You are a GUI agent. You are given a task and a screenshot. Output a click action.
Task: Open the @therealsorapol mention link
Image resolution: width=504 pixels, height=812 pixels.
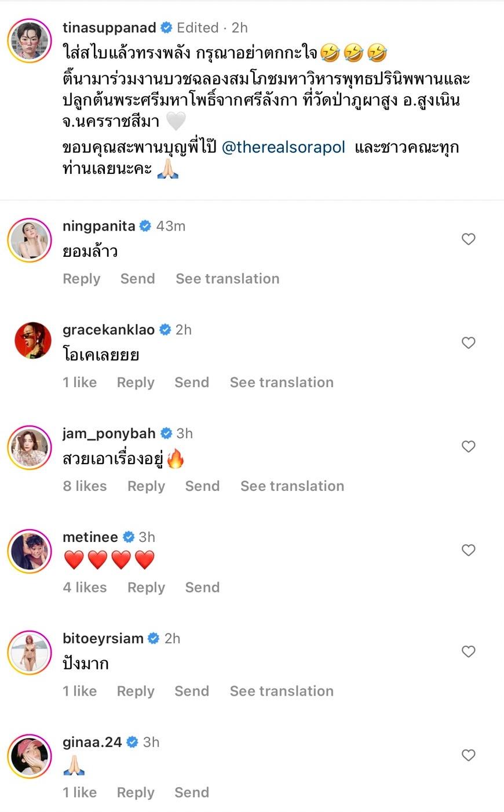(283, 147)
